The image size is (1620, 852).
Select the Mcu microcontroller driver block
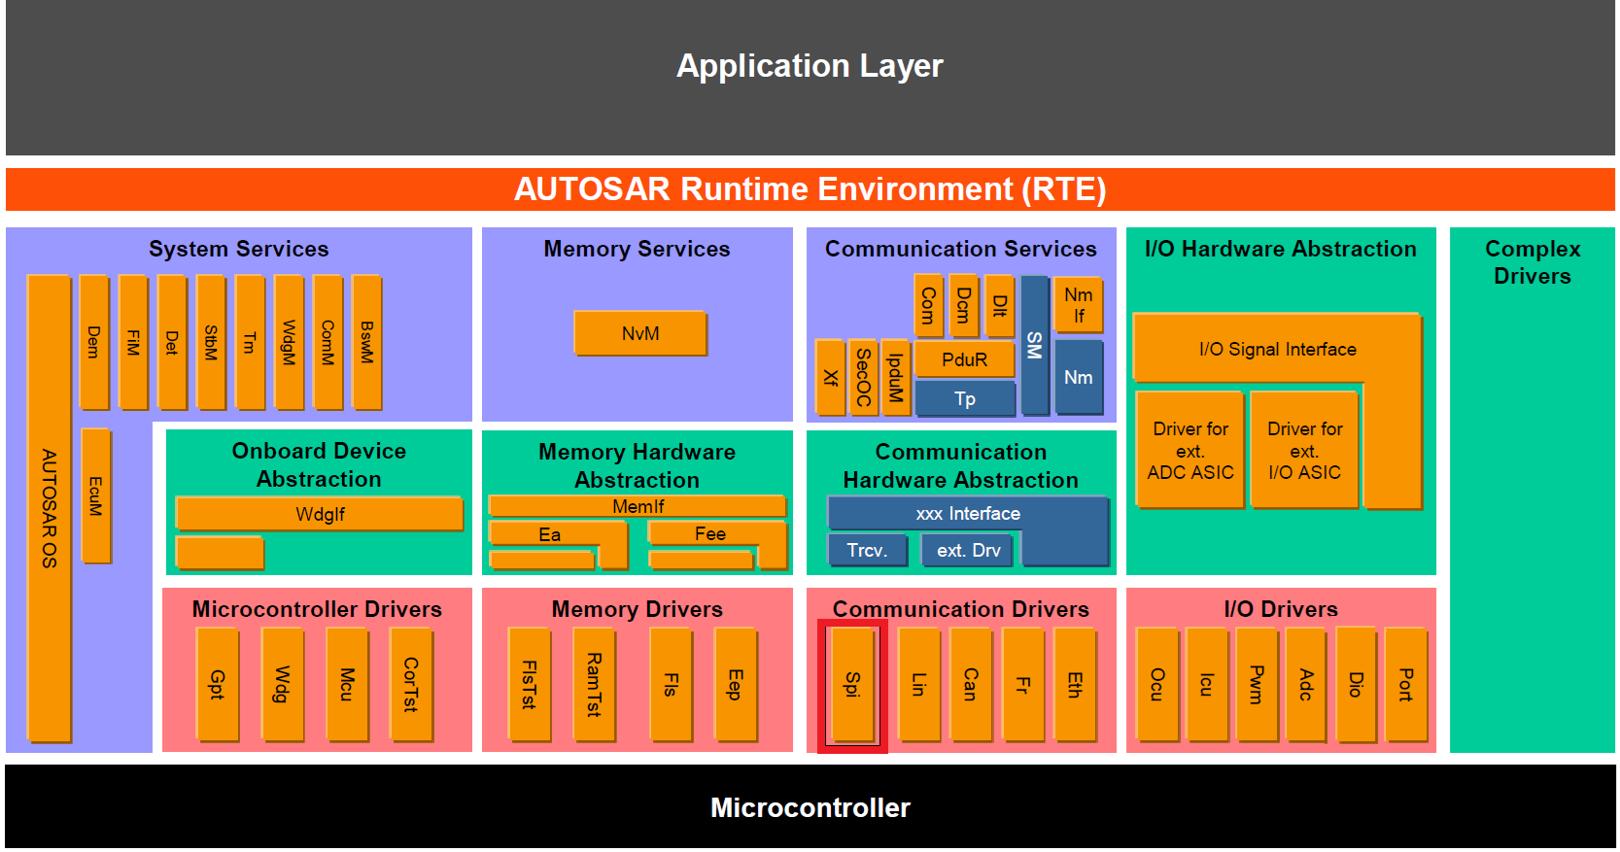pyautogui.click(x=347, y=685)
